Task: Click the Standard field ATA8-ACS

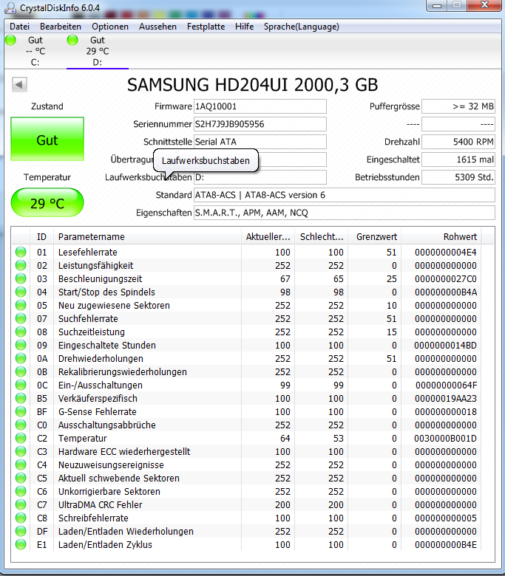Action: (345, 195)
